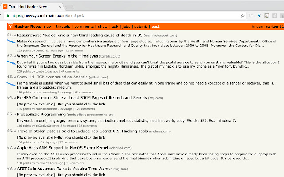Click the Hacker News tab favicon
This screenshot has width=284, height=177.
coord(5,7)
